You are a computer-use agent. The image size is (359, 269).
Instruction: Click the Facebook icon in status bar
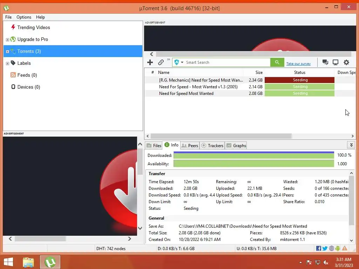tap(318, 248)
